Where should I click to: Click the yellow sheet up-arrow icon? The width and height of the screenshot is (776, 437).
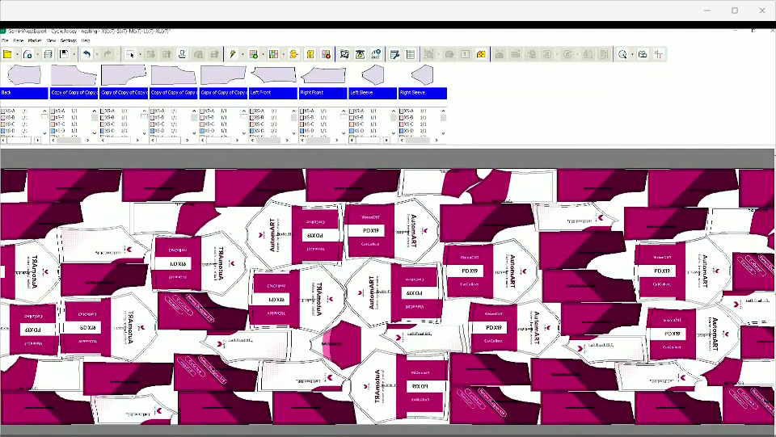(x=310, y=54)
